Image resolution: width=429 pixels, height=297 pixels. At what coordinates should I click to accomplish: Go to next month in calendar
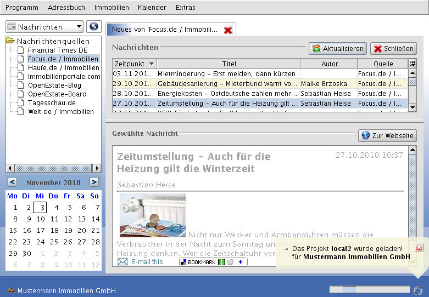click(94, 182)
